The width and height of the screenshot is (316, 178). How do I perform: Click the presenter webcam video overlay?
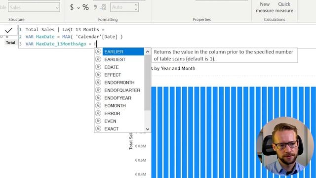point(285,146)
